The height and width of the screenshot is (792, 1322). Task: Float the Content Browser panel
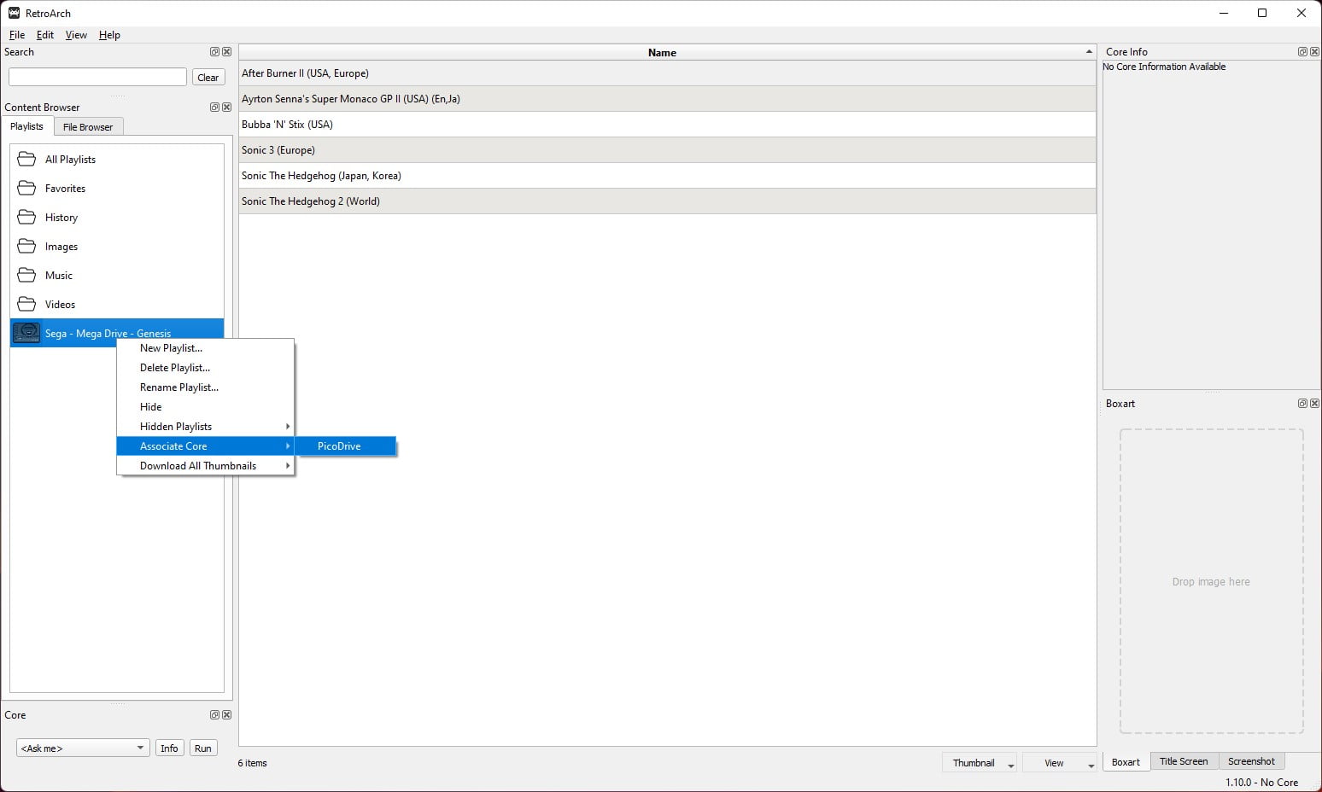[x=214, y=108]
